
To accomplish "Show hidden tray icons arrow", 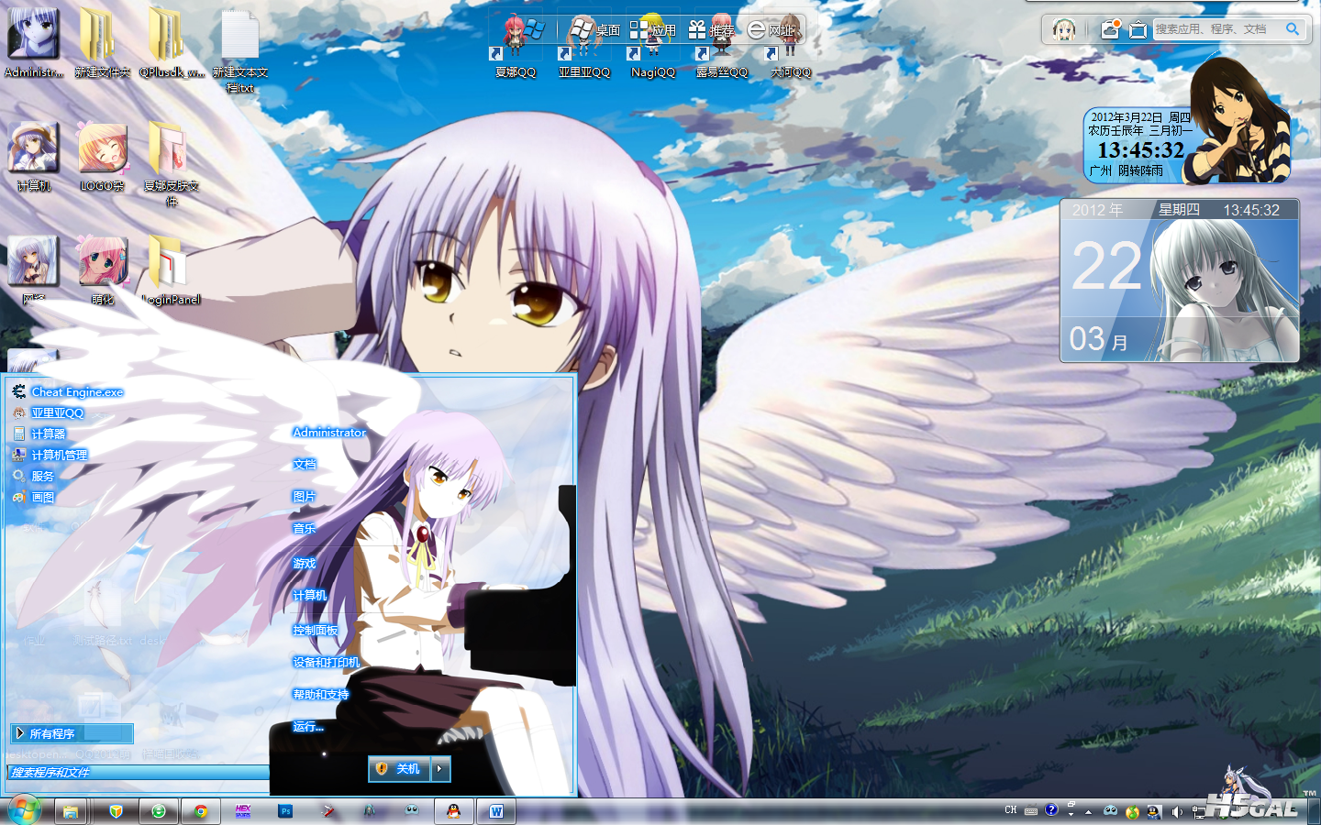I will 1088,811.
